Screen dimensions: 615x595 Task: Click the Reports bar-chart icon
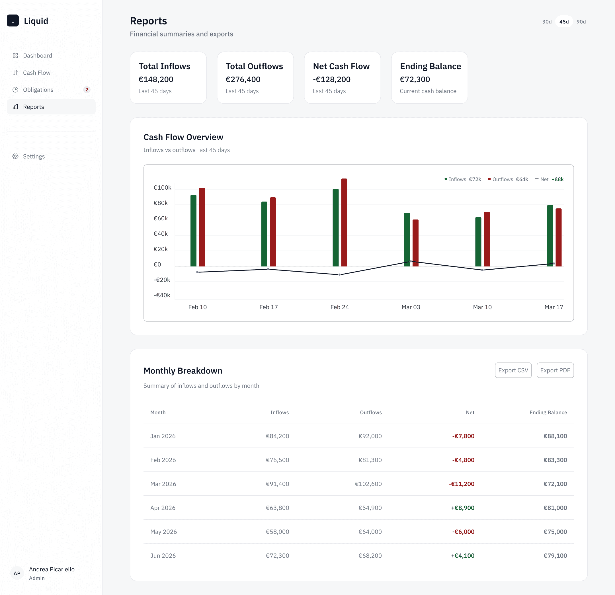click(15, 107)
